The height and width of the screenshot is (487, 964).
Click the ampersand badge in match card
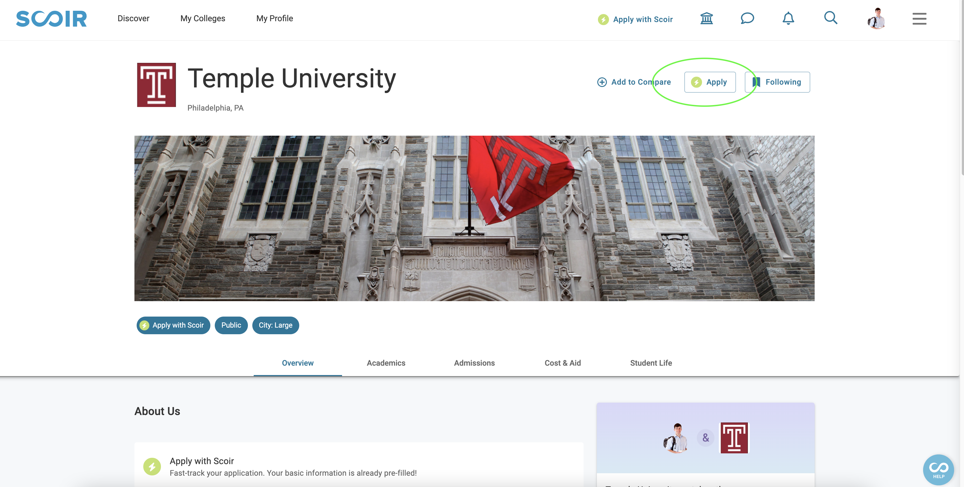click(x=705, y=438)
